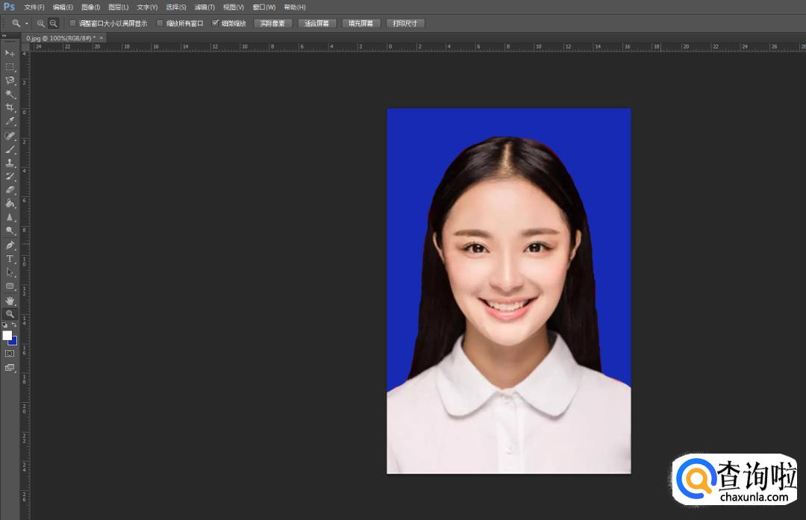
Task: Click the zoom-in magnifier in options bar
Action: tap(41, 23)
